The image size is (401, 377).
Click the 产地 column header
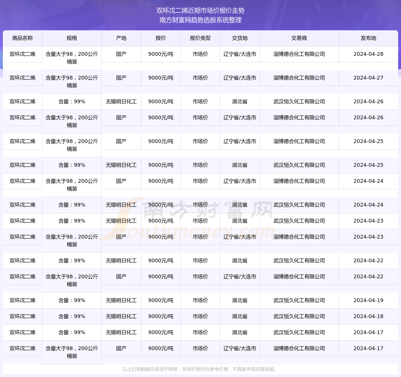pyautogui.click(x=121, y=38)
